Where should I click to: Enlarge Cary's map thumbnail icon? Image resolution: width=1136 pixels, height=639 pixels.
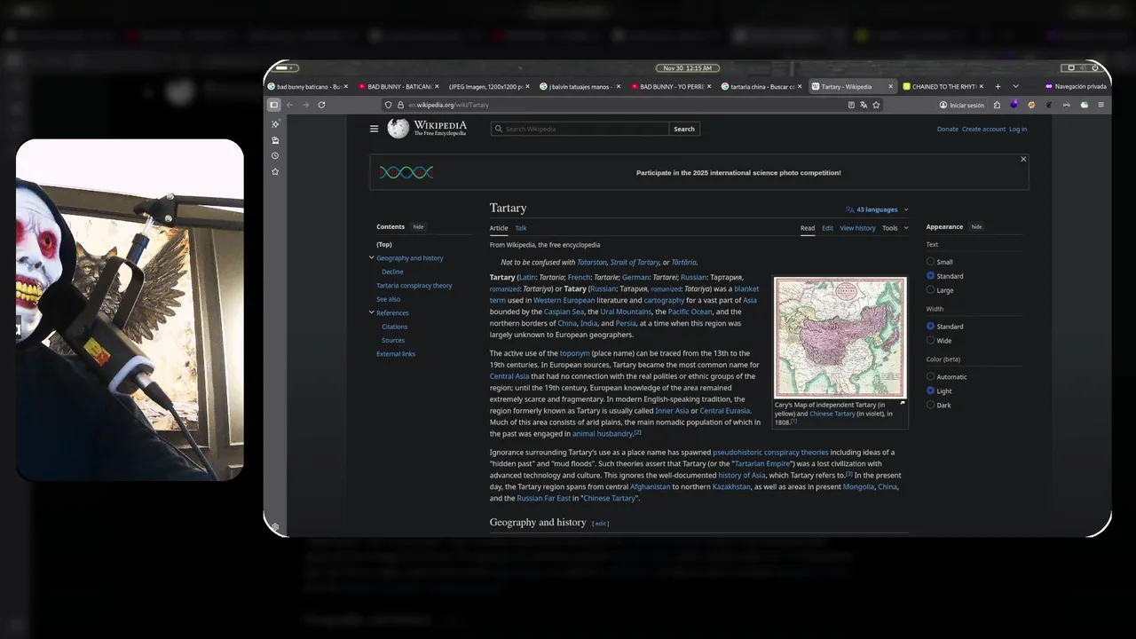903,403
